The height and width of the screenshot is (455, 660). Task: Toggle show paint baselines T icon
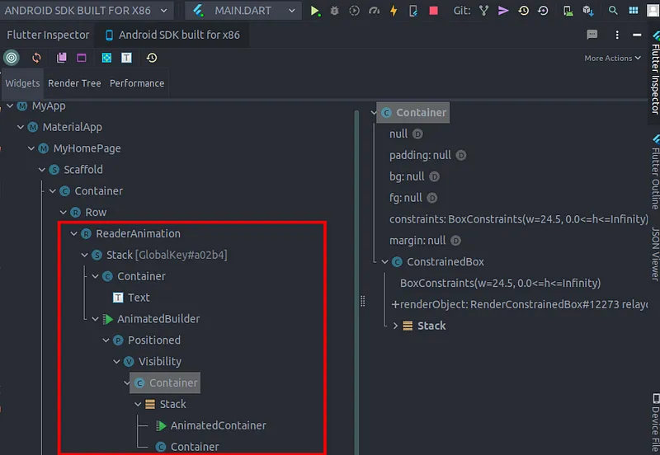pos(126,58)
